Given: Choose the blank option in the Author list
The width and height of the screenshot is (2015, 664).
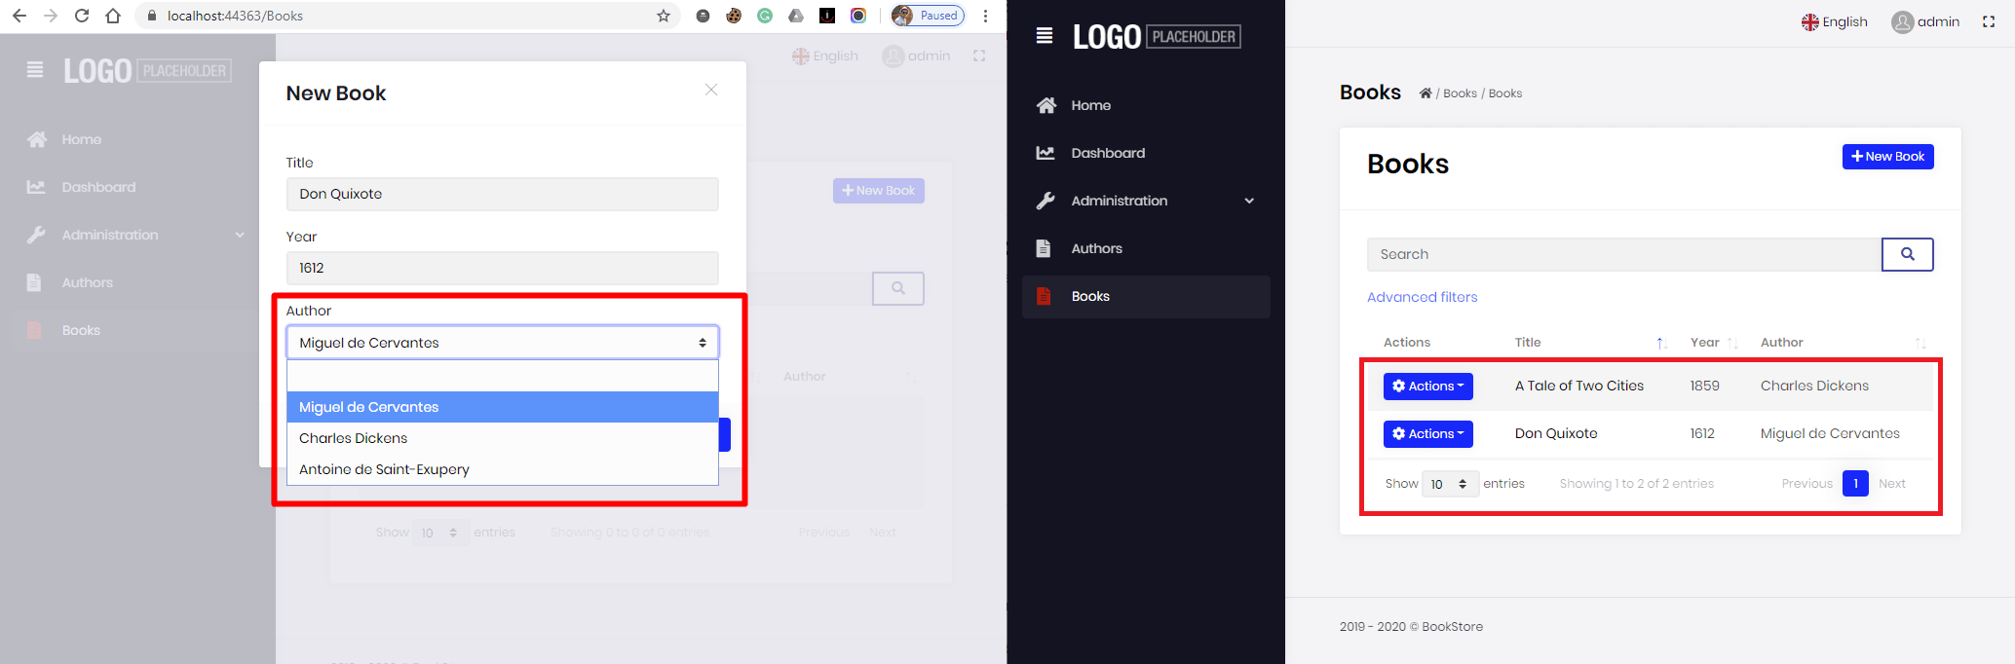Looking at the screenshot, I should 503,376.
